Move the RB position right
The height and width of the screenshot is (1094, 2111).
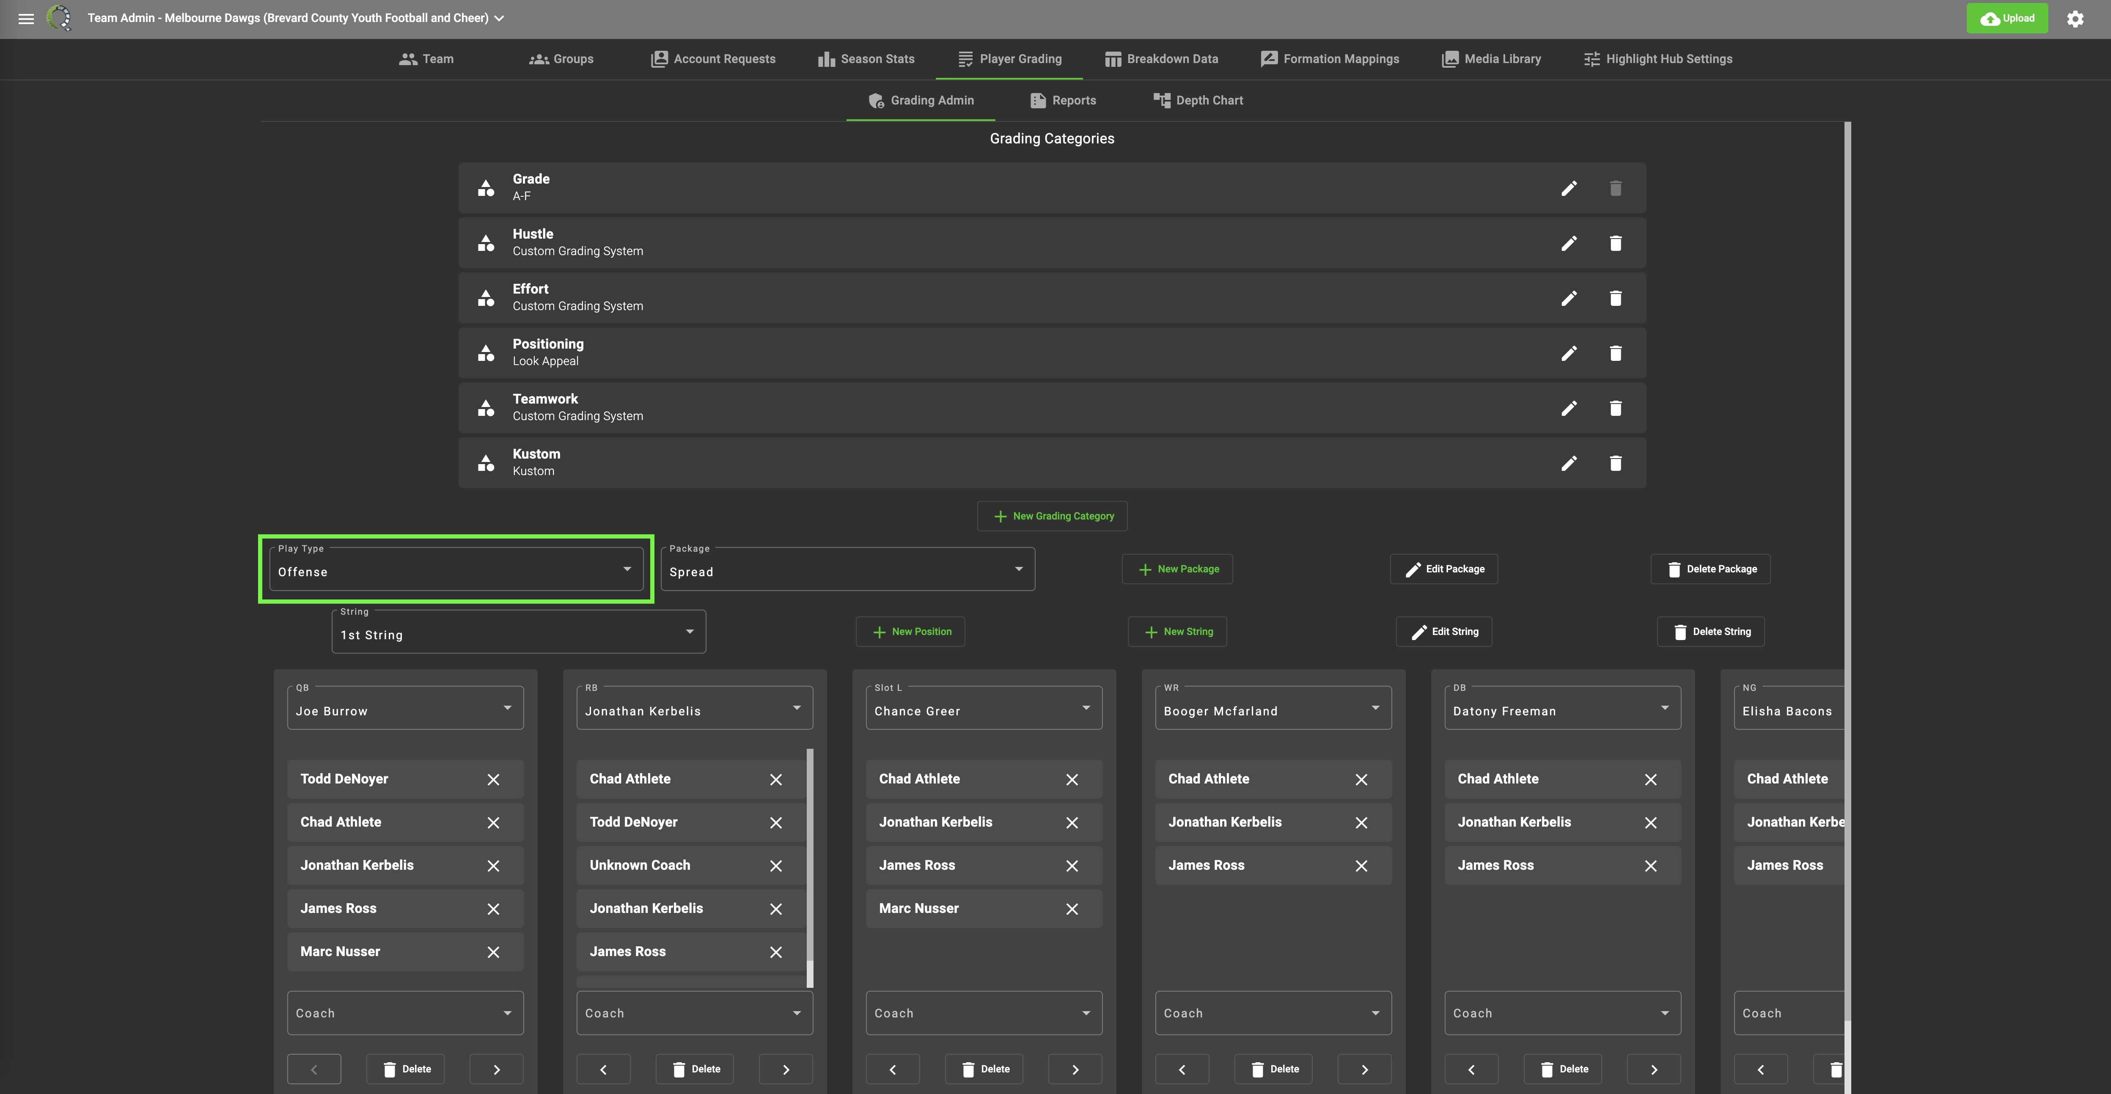[785, 1069]
